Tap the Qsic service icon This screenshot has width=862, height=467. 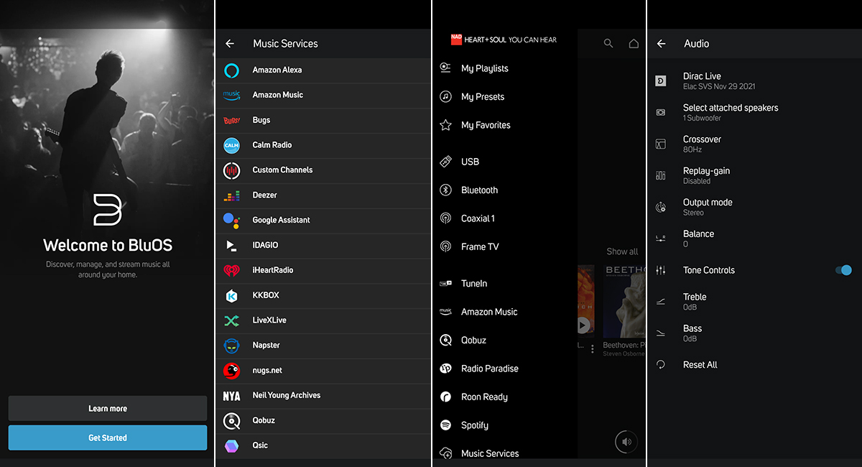coord(231,445)
